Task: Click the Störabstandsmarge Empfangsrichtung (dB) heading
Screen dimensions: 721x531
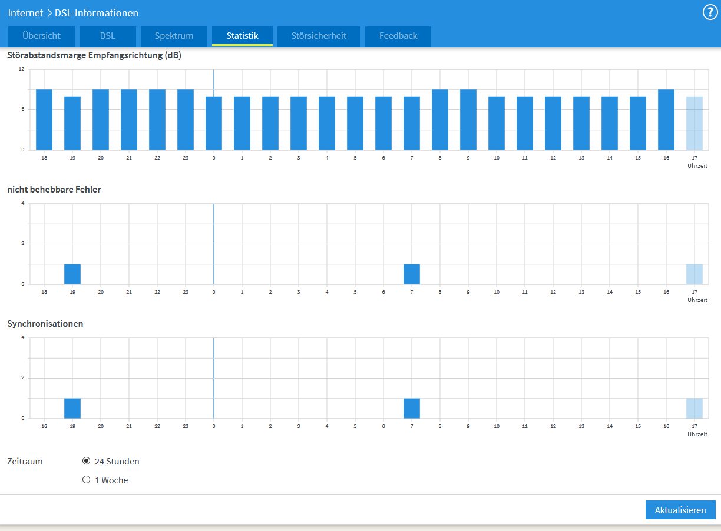Action: point(94,56)
